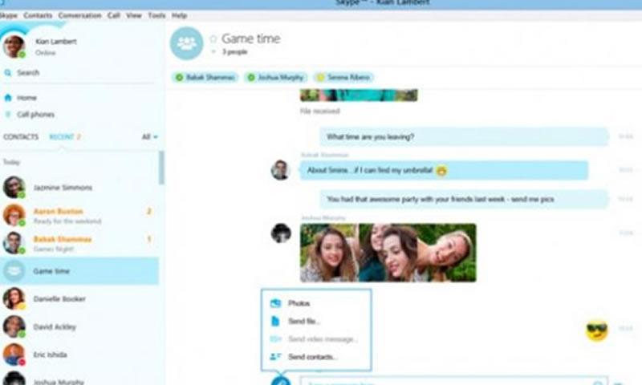This screenshot has height=385, width=642.
Task: Click Joshua Murphy's avatar beside the photo
Action: point(281,233)
